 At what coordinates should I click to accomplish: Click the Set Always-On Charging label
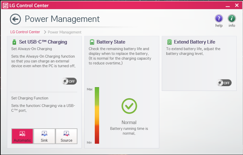31,49
